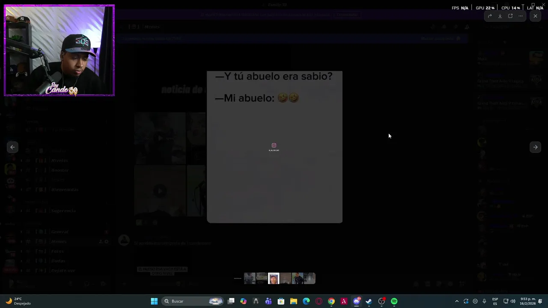Image resolution: width=548 pixels, height=308 pixels.
Task: Launch Opera browser from the taskbar
Action: (x=319, y=301)
